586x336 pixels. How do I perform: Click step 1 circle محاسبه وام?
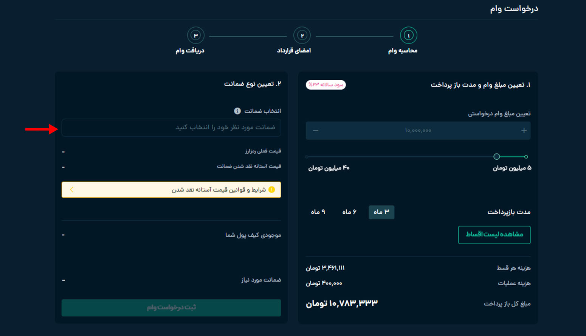[x=408, y=36]
